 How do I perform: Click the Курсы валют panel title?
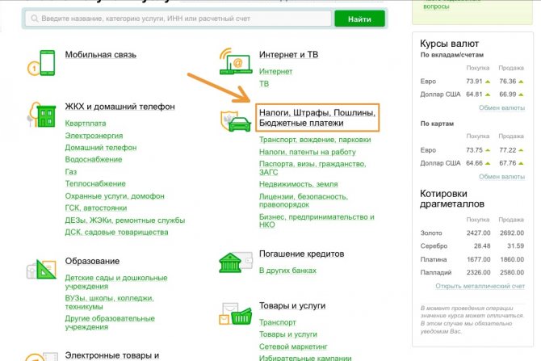(449, 44)
